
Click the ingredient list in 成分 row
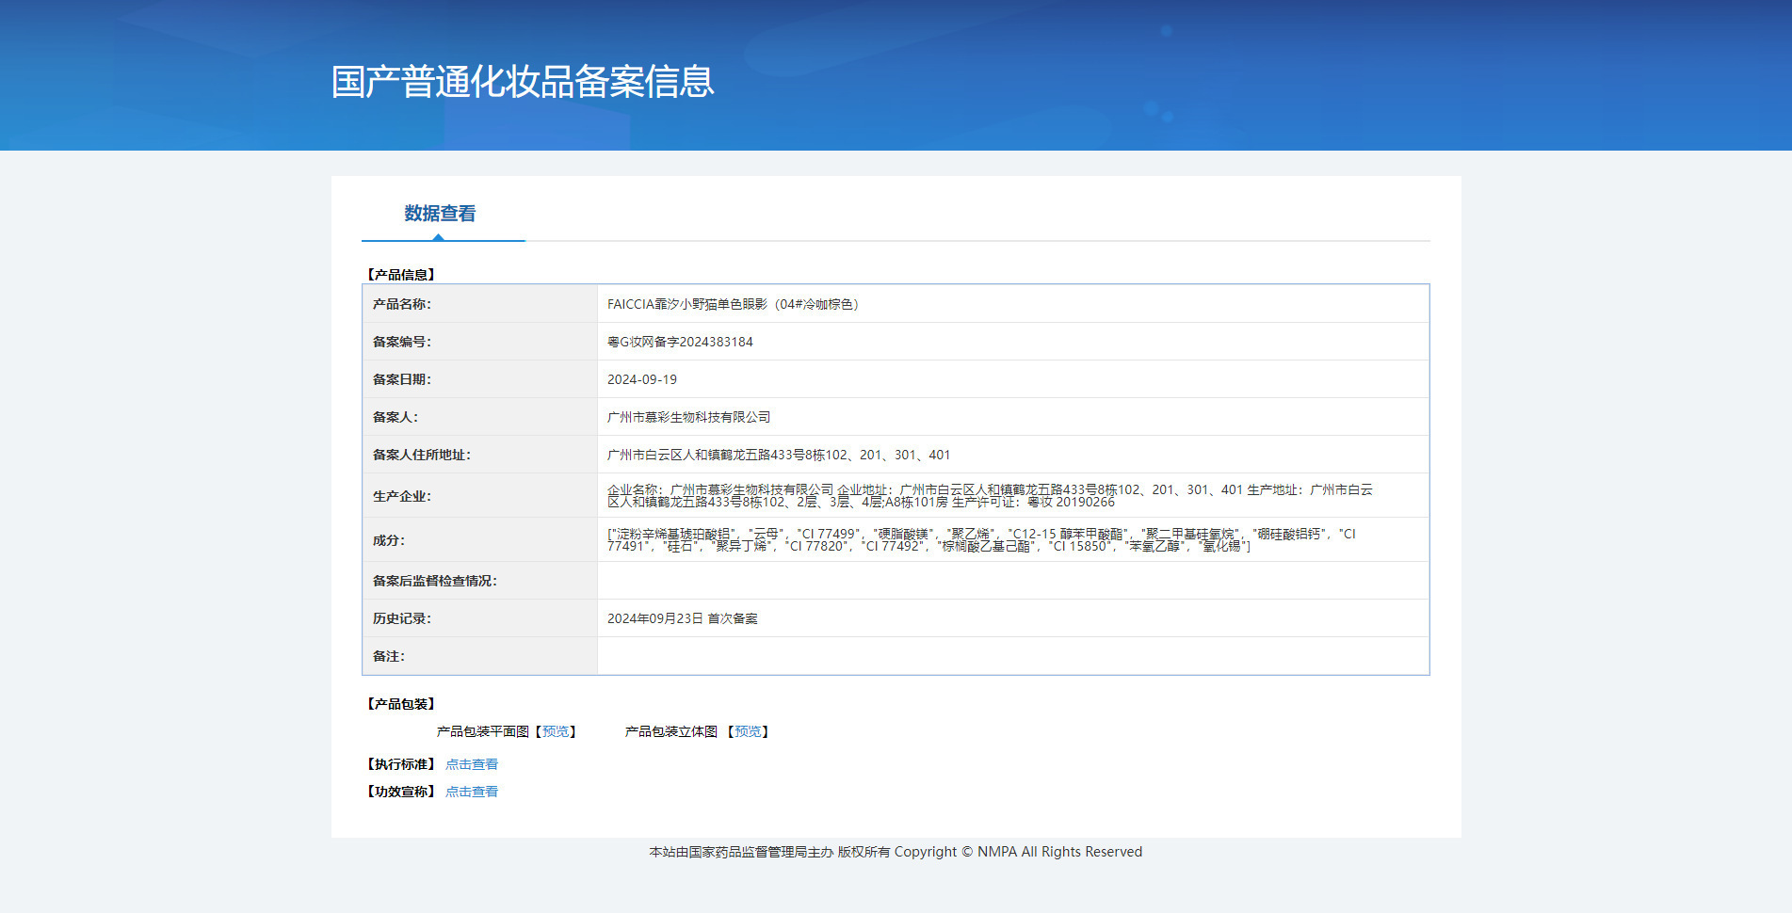coord(979,539)
